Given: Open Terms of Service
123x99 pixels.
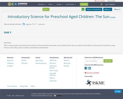Looking at the screenshot, I should pyautogui.click(x=12, y=86).
